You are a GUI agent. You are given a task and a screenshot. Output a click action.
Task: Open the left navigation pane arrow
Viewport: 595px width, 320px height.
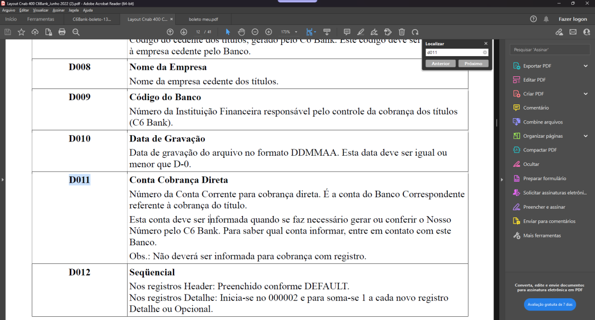[3, 180]
